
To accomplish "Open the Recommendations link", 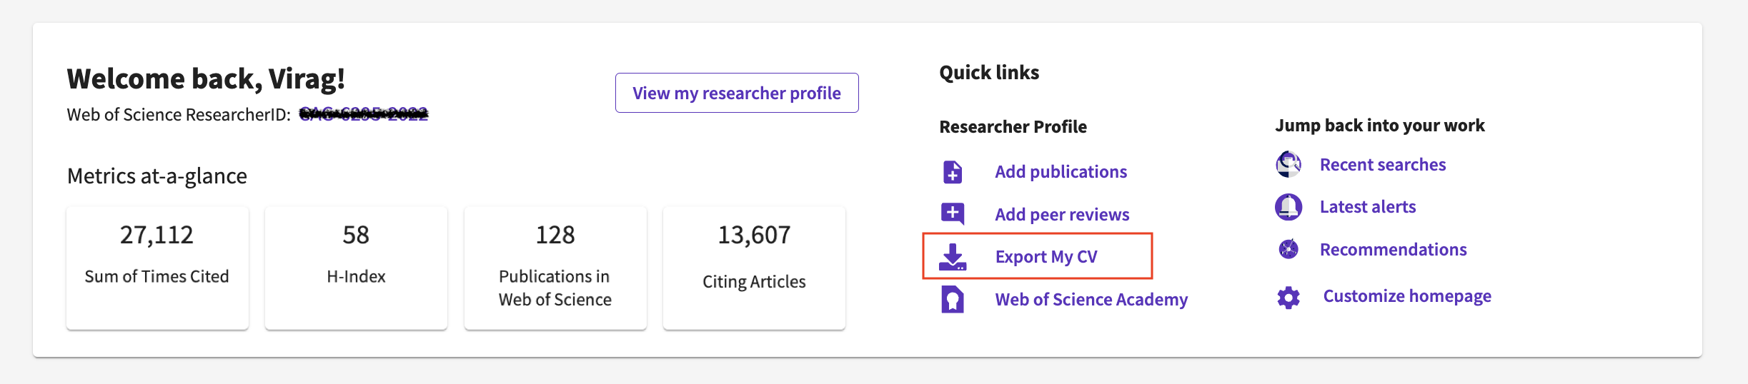I will tap(1394, 250).
